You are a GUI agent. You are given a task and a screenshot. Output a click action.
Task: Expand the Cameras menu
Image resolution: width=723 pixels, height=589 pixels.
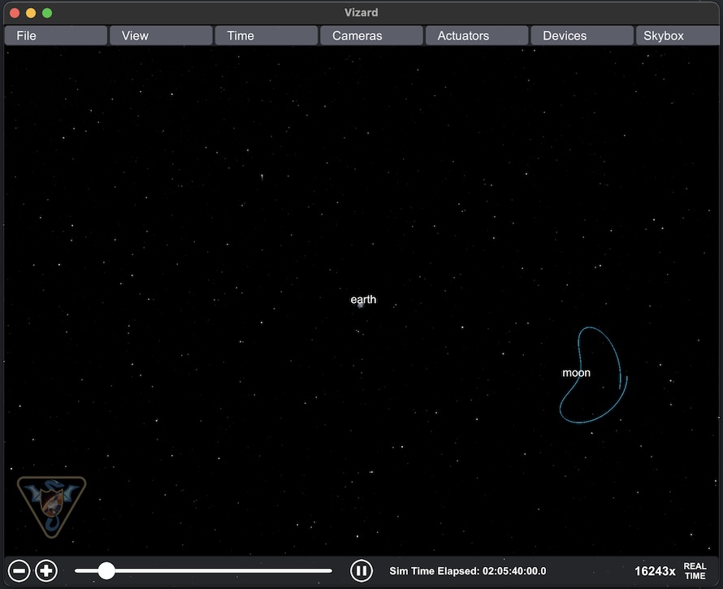(x=371, y=36)
